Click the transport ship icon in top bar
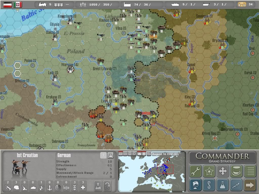 click(x=206, y=5)
